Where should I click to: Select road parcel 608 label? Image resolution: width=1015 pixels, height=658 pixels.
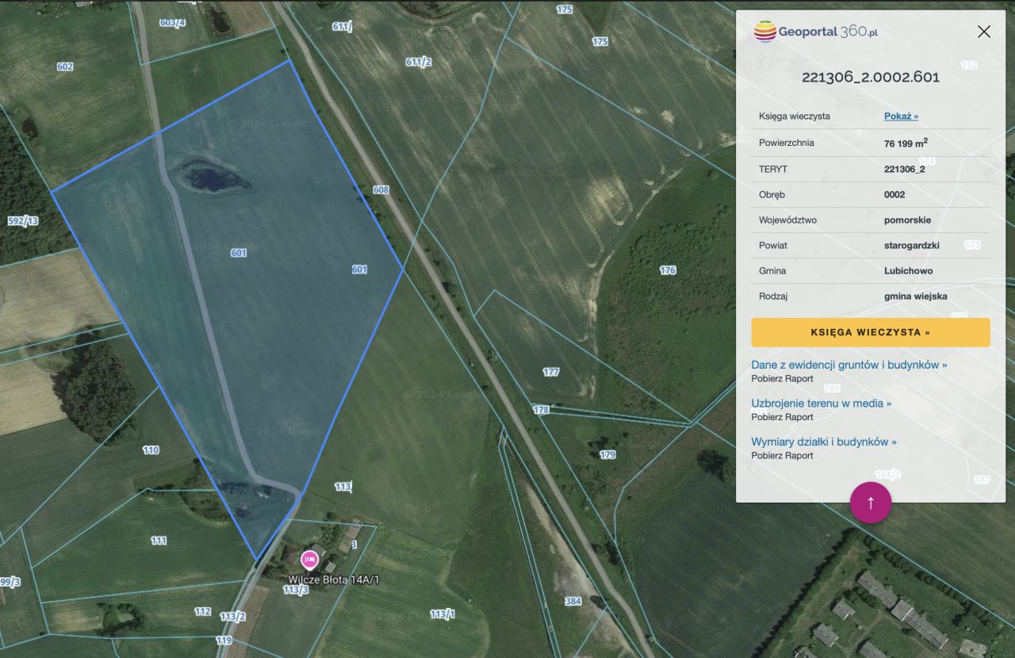(x=381, y=189)
